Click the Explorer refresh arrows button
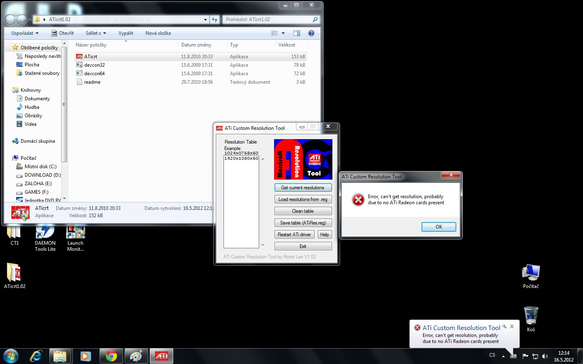583x364 pixels. (x=215, y=19)
